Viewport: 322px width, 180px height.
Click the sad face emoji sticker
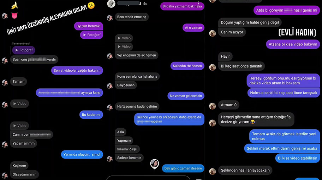click(91, 6)
